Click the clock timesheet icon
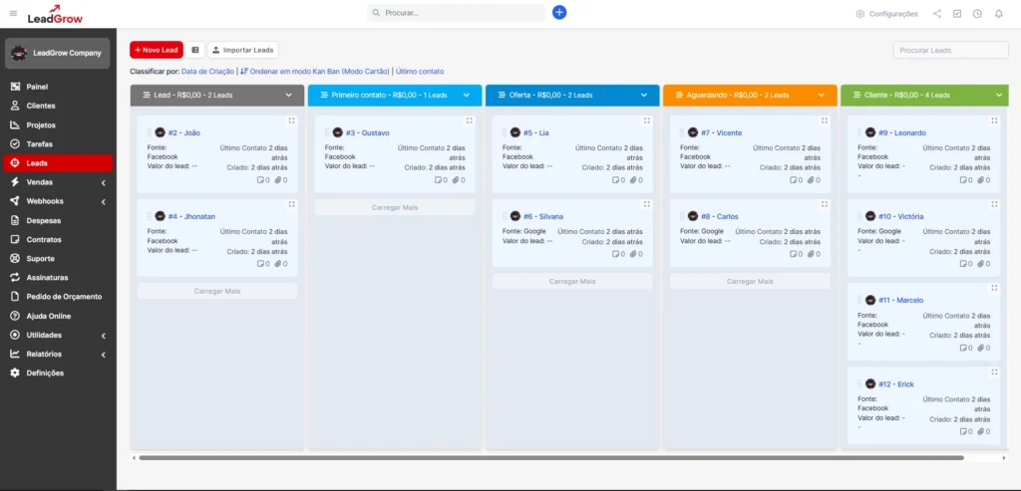The height and width of the screenshot is (491, 1021). click(977, 14)
